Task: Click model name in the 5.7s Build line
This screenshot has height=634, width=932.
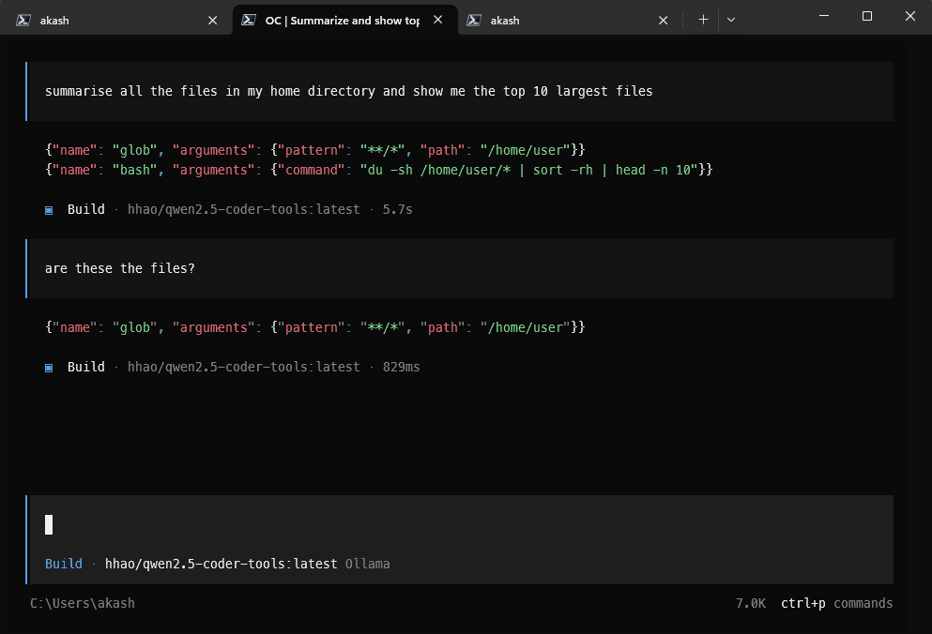Action: (244, 209)
